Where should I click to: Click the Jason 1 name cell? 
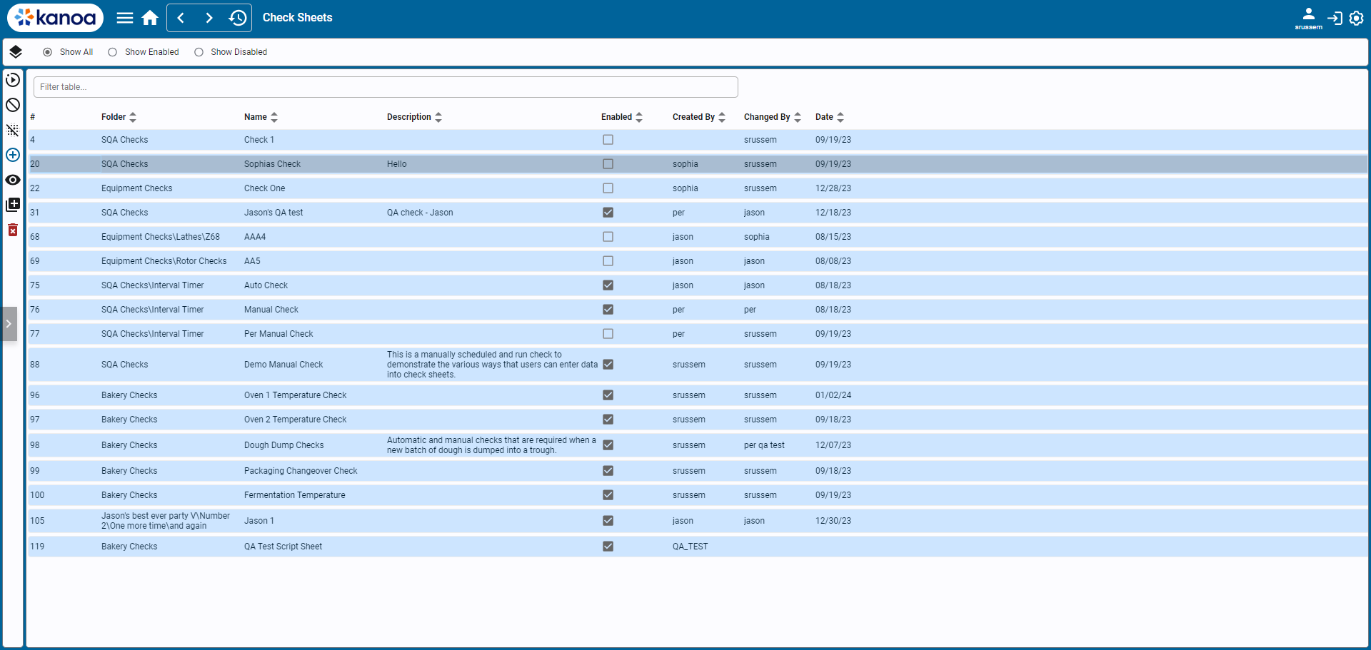coord(259,521)
